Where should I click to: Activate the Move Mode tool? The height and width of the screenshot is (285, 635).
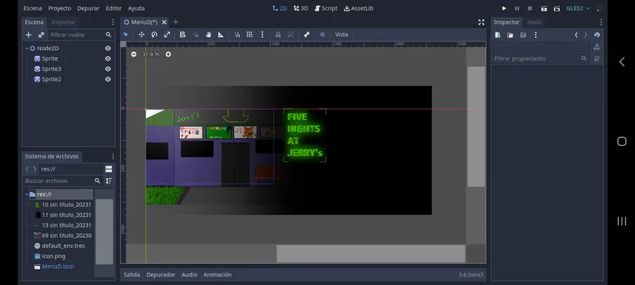(x=141, y=34)
